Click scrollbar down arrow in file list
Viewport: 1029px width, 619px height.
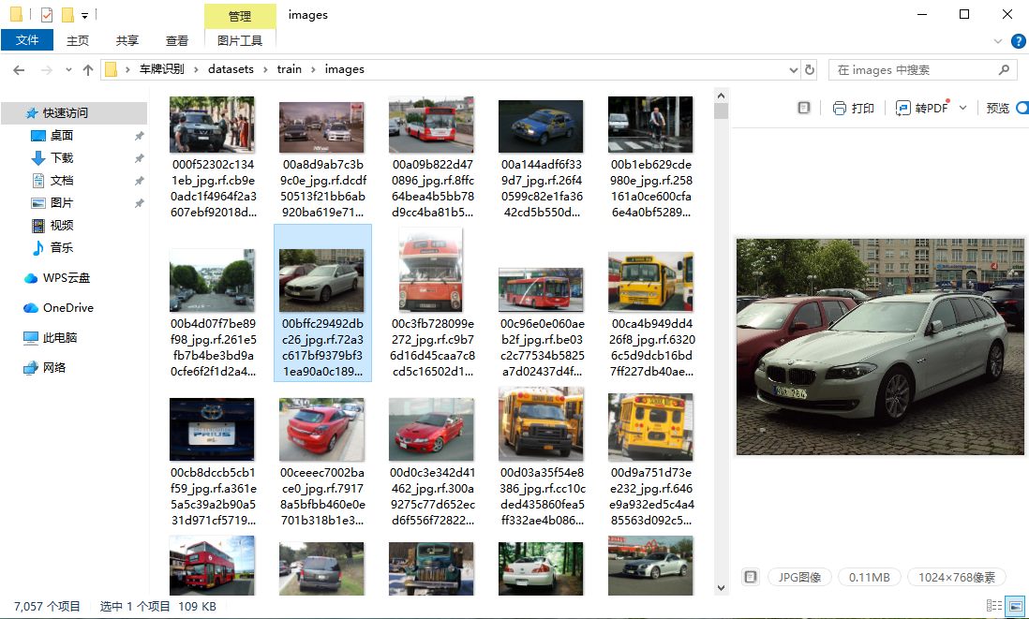722,587
